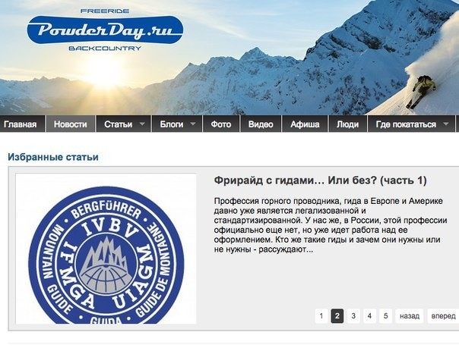Click the вперед button

pyautogui.click(x=443, y=316)
